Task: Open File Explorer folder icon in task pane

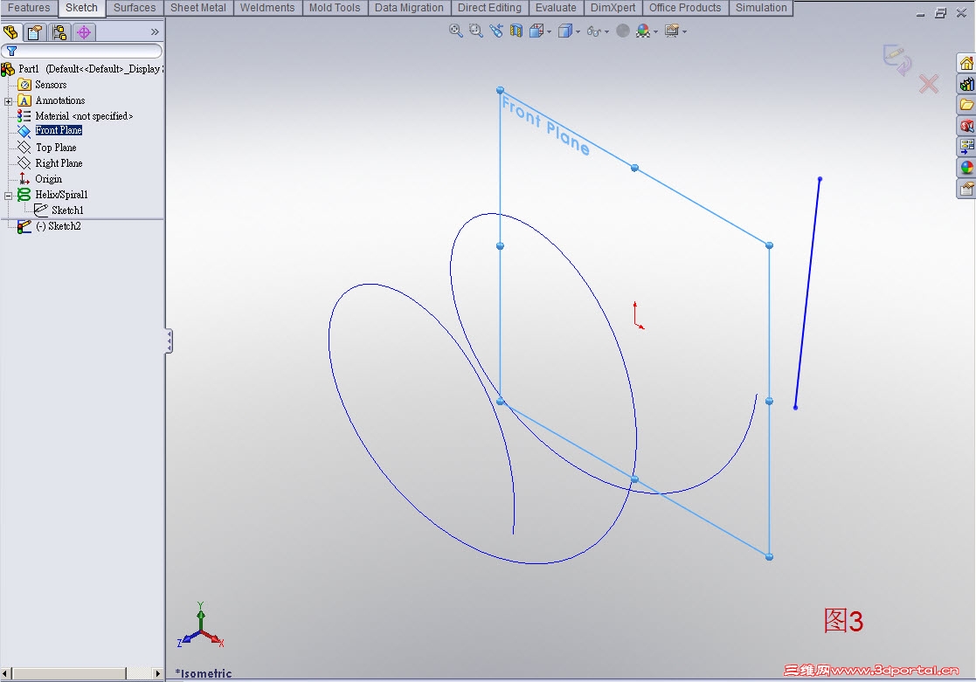Action: tap(966, 105)
